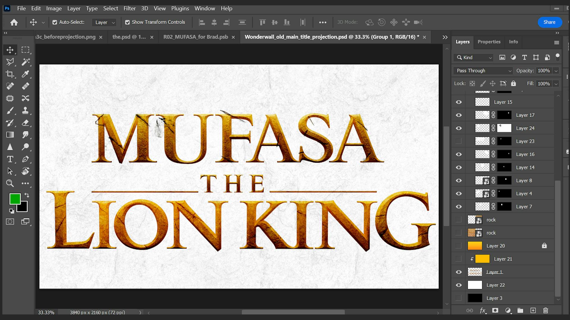This screenshot has height=320, width=570.
Task: Select the Magic Wand tool
Action: point(26,62)
